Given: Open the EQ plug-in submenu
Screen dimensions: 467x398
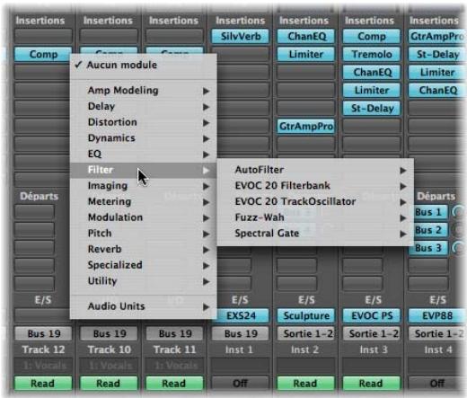Looking at the screenshot, I should (x=143, y=154).
